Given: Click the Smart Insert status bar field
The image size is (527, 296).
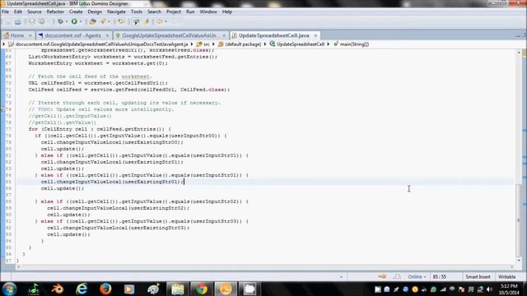Looking at the screenshot, I should (478, 277).
